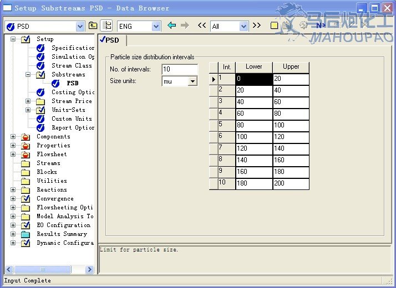The image size is (396, 288).
Task: Collapse the Setup tree node
Action: 13,39
